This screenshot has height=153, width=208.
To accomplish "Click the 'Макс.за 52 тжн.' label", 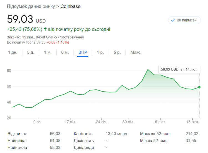I will 155,134.
